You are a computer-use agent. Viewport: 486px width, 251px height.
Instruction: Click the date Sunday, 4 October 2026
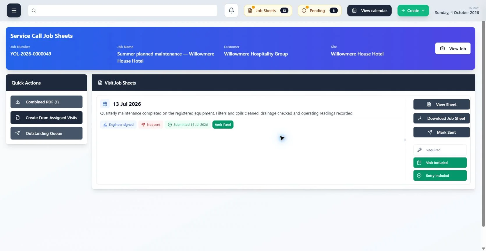tap(457, 12)
